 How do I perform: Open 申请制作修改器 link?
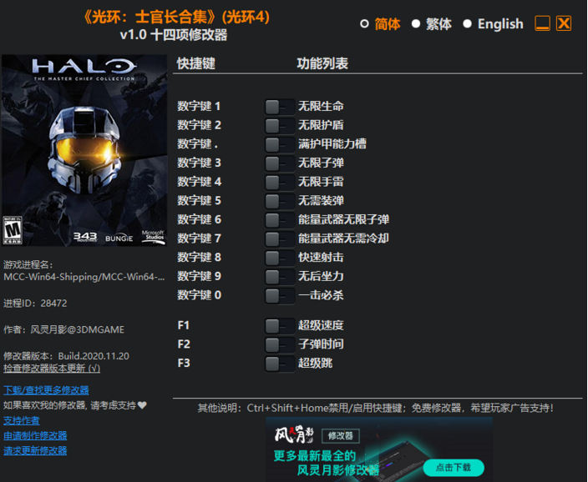[x=35, y=435]
